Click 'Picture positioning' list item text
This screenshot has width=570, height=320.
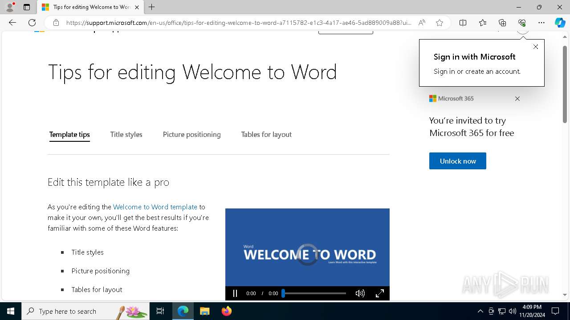(100, 271)
